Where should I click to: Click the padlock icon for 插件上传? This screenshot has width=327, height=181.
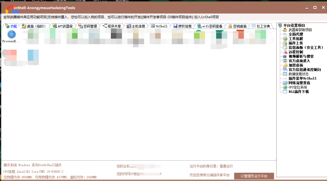point(285,43)
